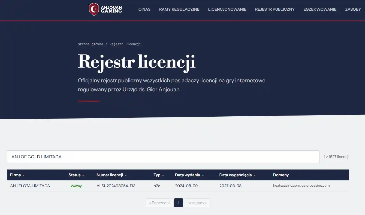Open the EGZEKWOWANIE menu
The image size is (365, 215).
tap(320, 9)
